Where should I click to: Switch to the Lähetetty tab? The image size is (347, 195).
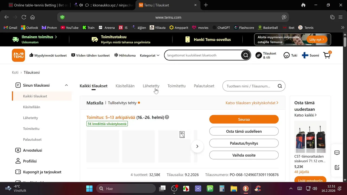click(x=151, y=86)
